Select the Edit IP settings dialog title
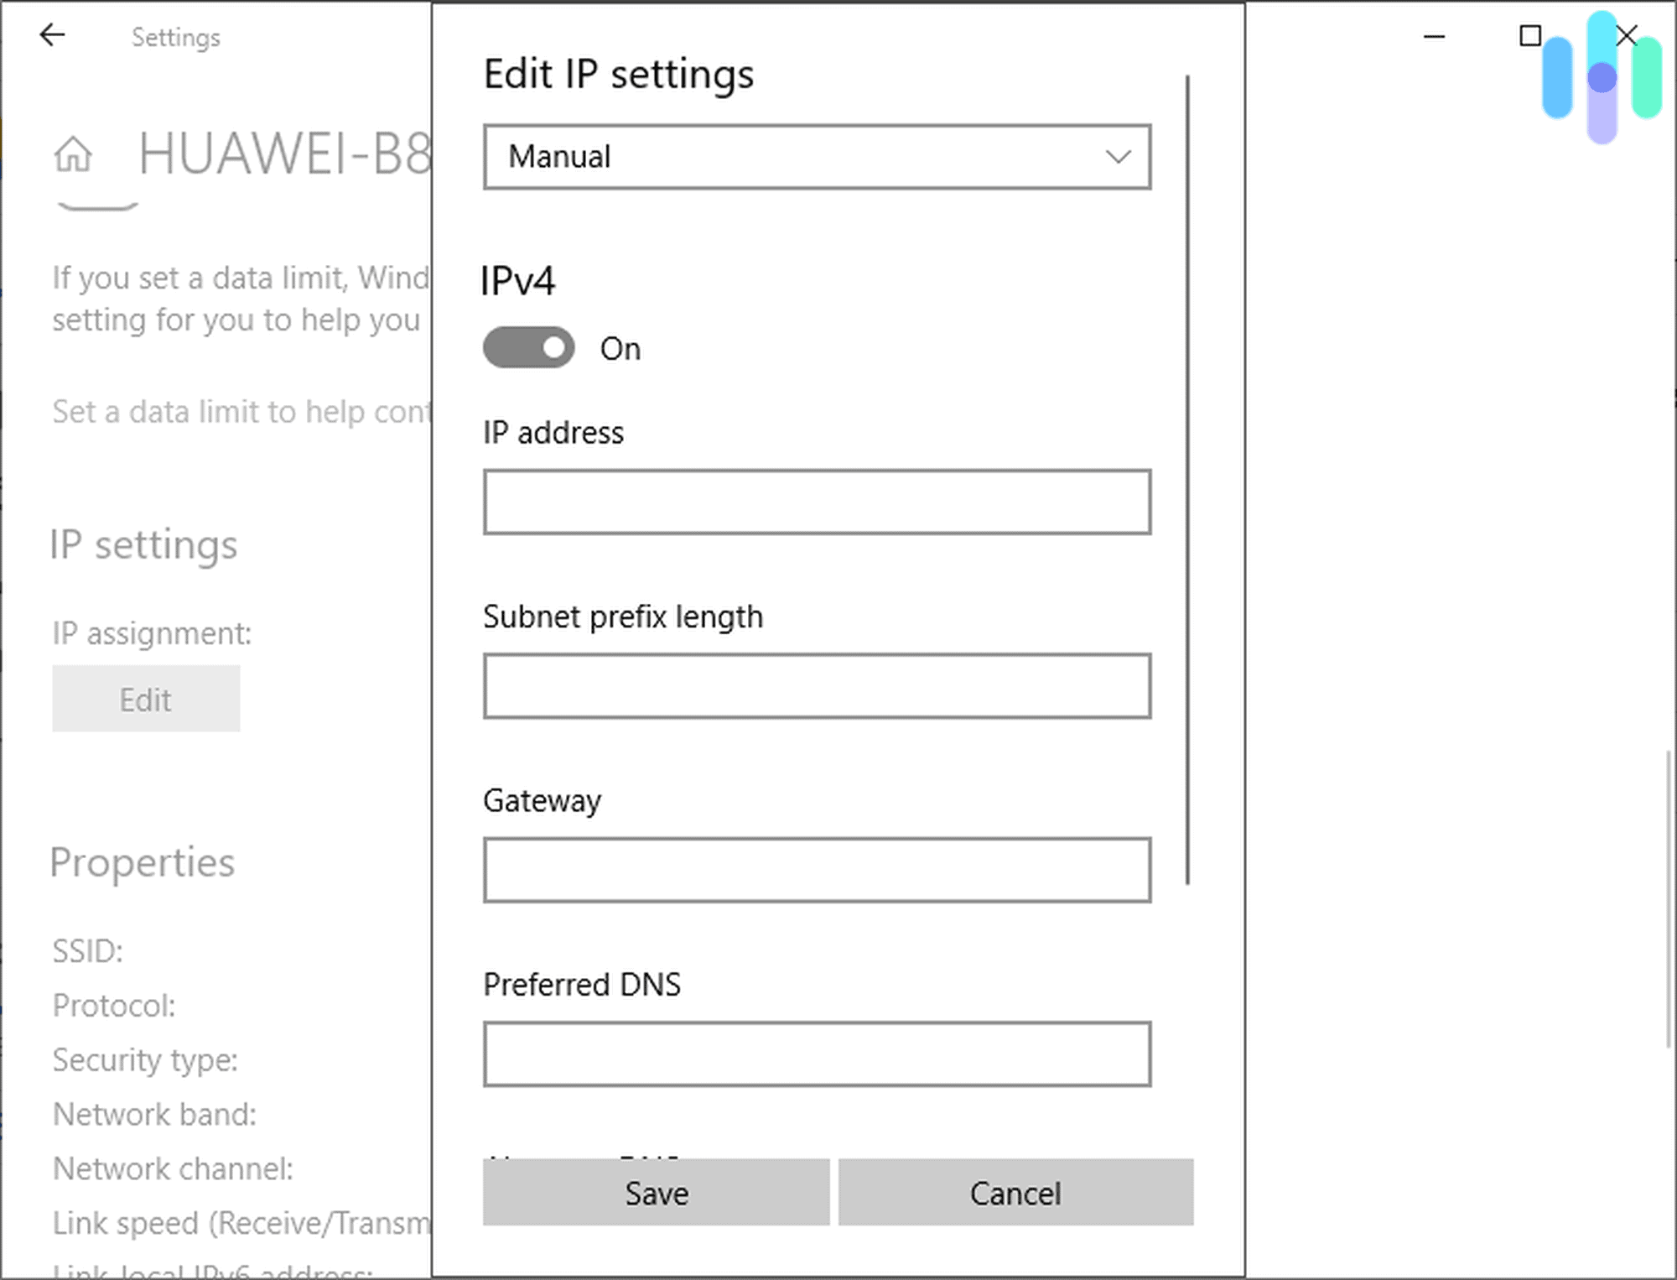The image size is (1677, 1280). click(618, 74)
